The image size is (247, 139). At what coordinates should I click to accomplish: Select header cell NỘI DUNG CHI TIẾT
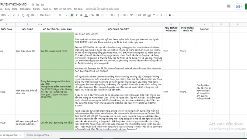118,29
